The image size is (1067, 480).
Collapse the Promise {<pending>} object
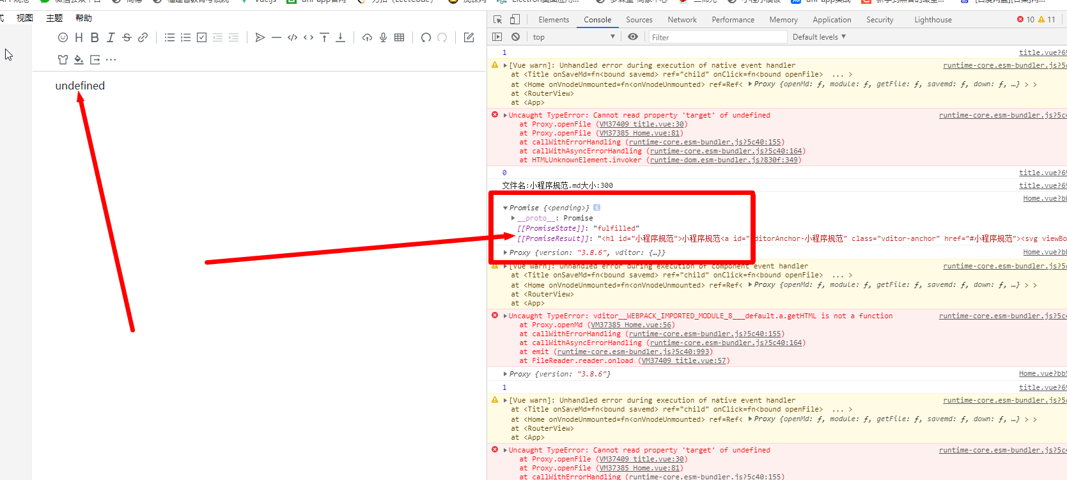click(506, 208)
